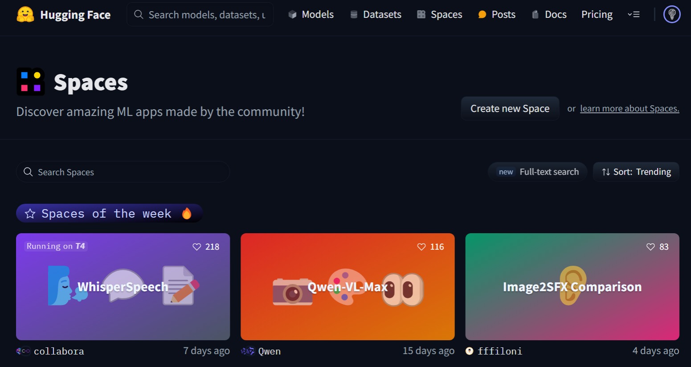Screen dimensions: 691x367
Task: Click the sort arrows icon
Action: [606, 172]
